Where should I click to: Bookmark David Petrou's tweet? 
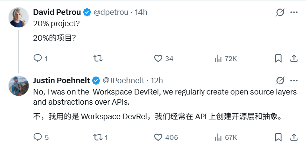click(x=278, y=59)
